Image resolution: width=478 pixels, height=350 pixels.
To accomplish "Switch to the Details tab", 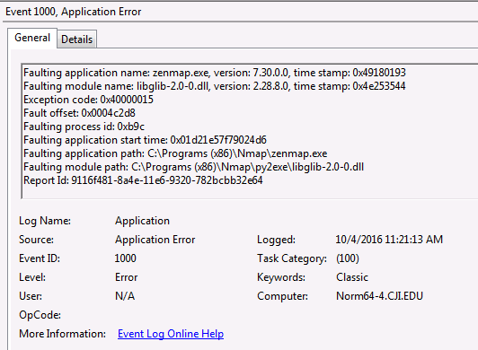I will pyautogui.click(x=77, y=39).
